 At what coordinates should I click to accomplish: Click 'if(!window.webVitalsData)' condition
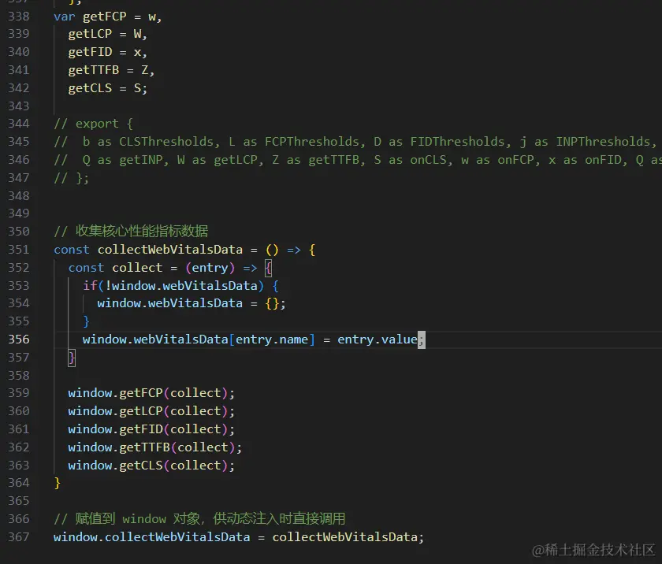[173, 286]
